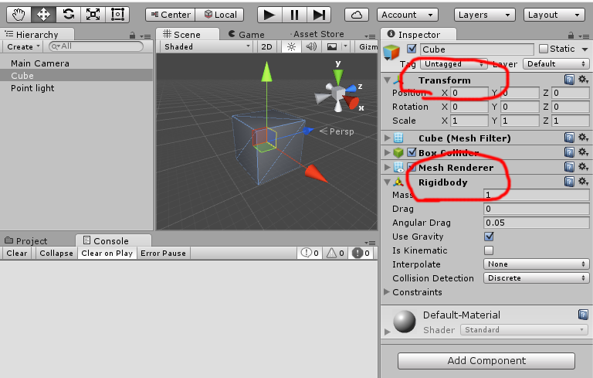Select the Scale tool

pos(93,15)
